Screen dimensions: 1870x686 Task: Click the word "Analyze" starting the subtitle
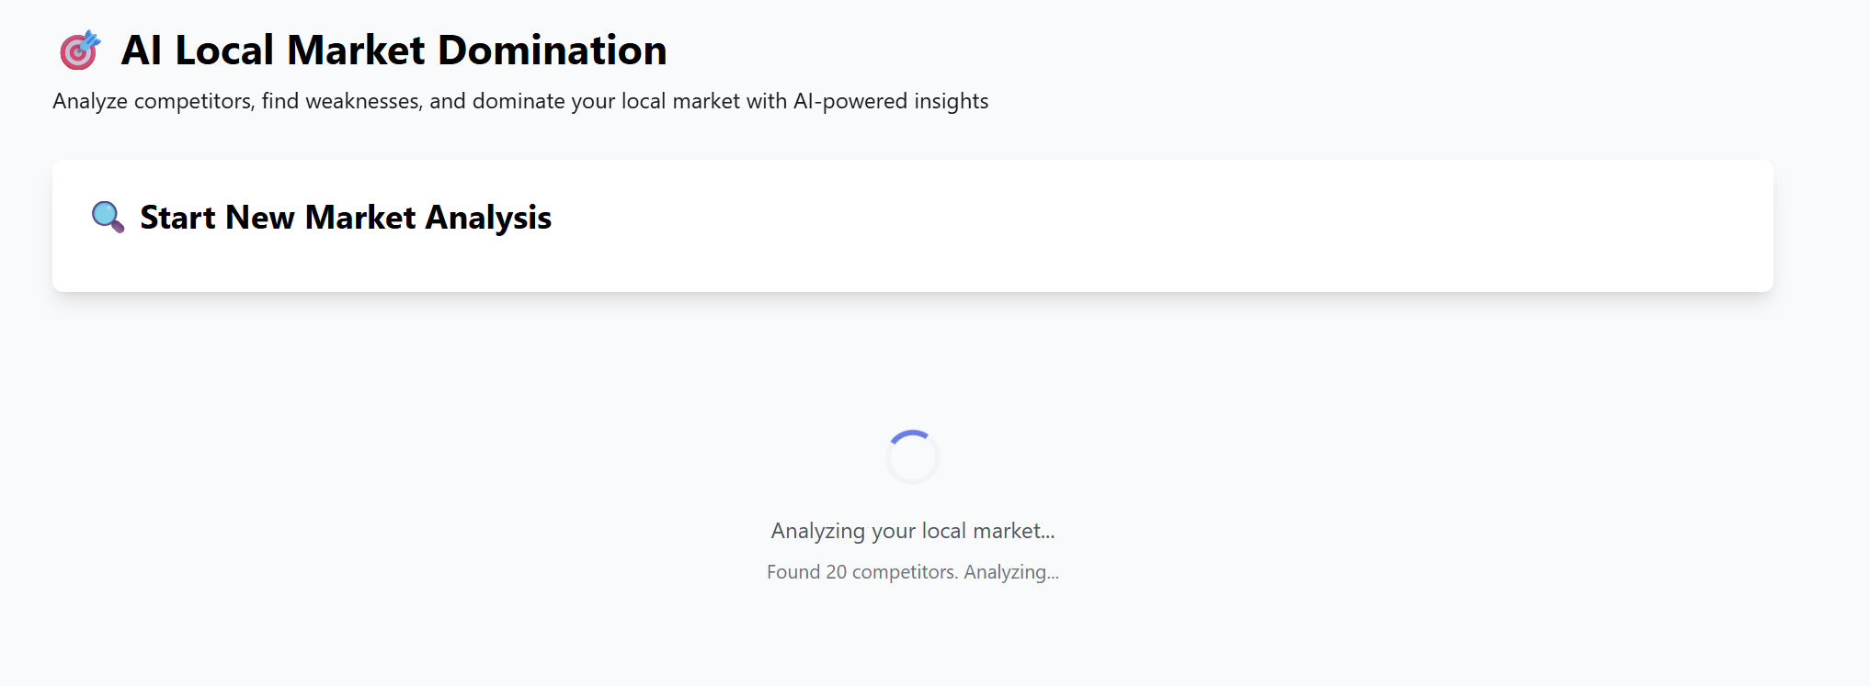[x=90, y=101]
